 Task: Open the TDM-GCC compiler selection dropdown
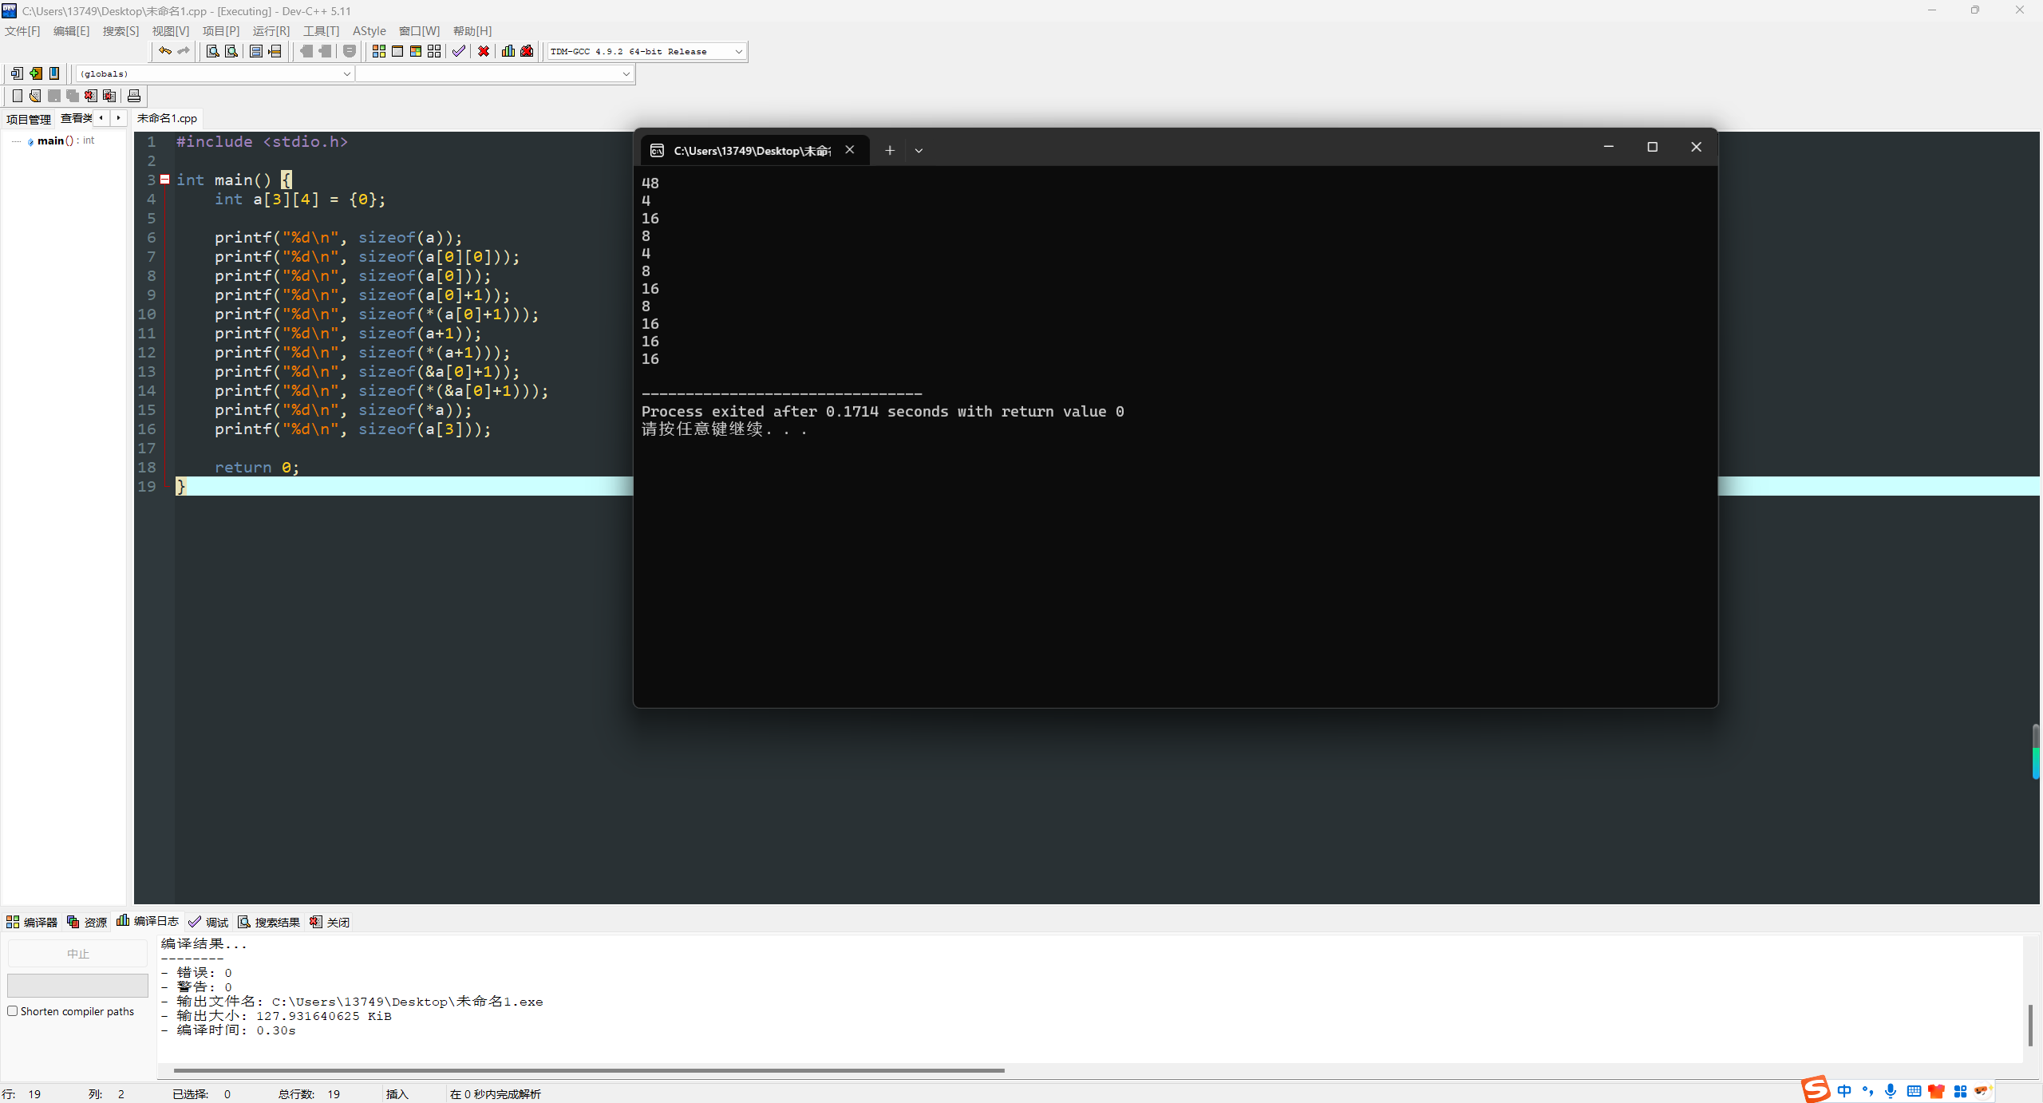(738, 51)
